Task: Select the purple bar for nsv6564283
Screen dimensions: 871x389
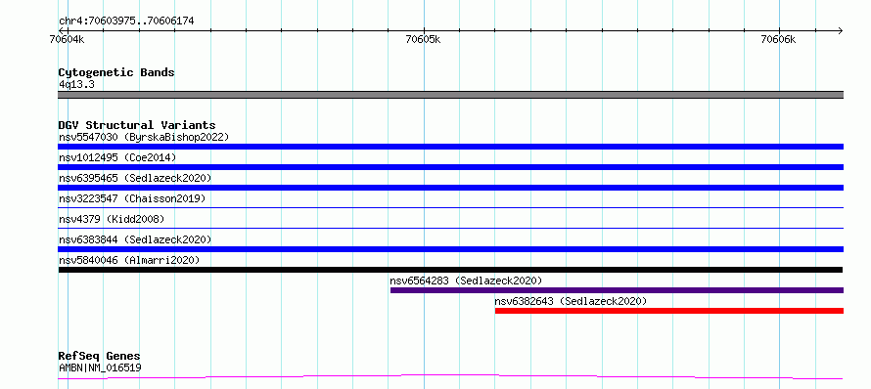Action: (618, 290)
